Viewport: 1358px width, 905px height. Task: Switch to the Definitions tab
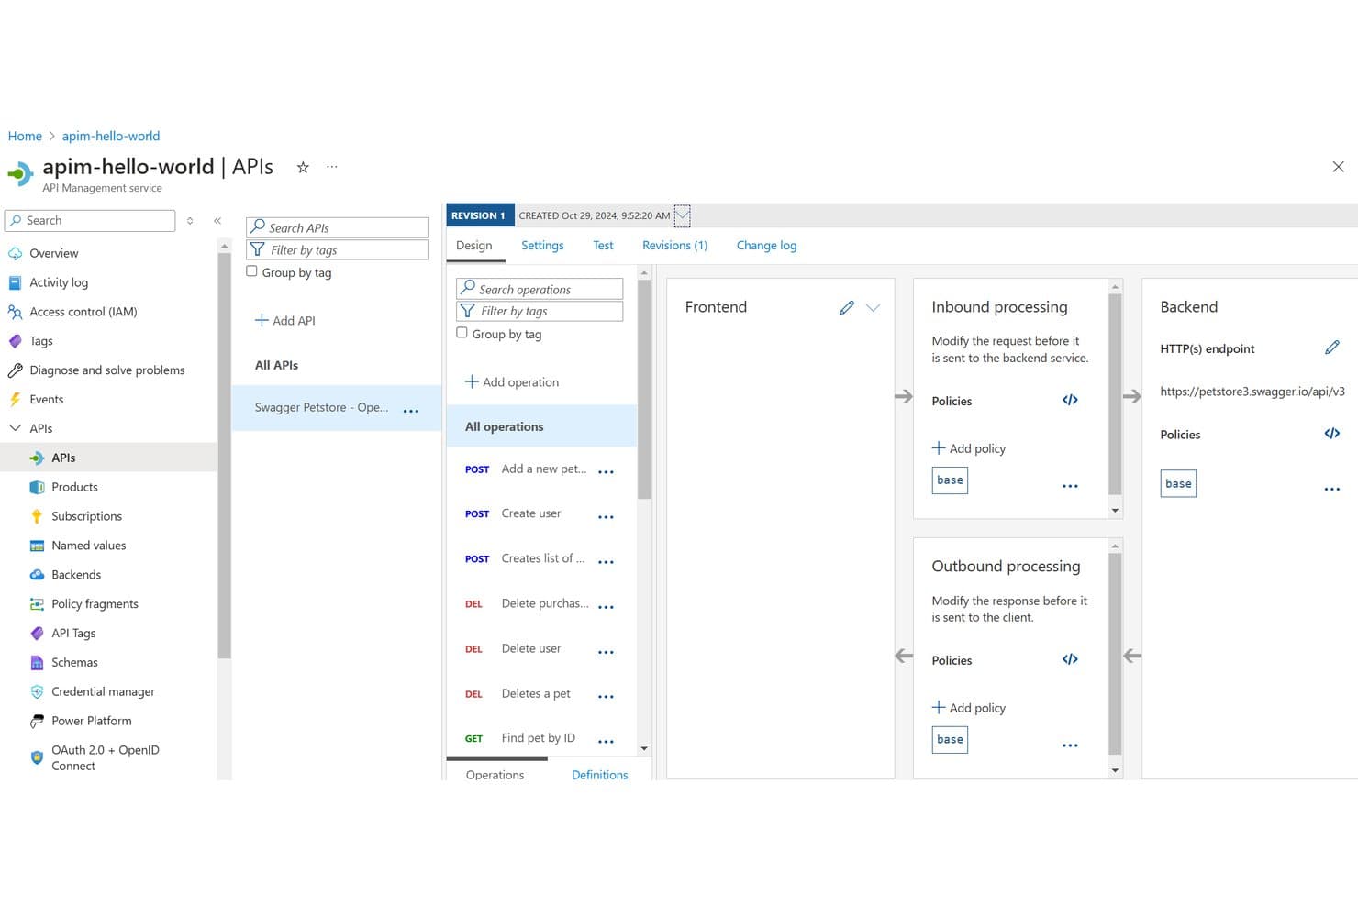click(599, 775)
